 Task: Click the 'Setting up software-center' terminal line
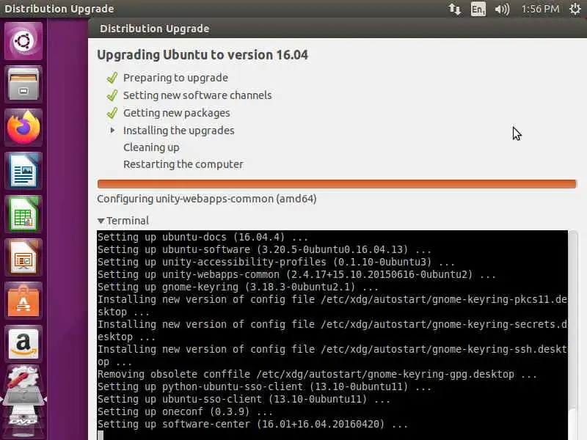pyautogui.click(x=252, y=424)
